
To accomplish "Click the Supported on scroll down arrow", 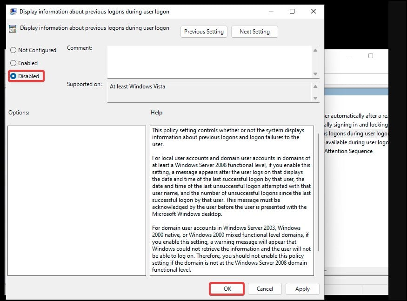I will (315, 98).
